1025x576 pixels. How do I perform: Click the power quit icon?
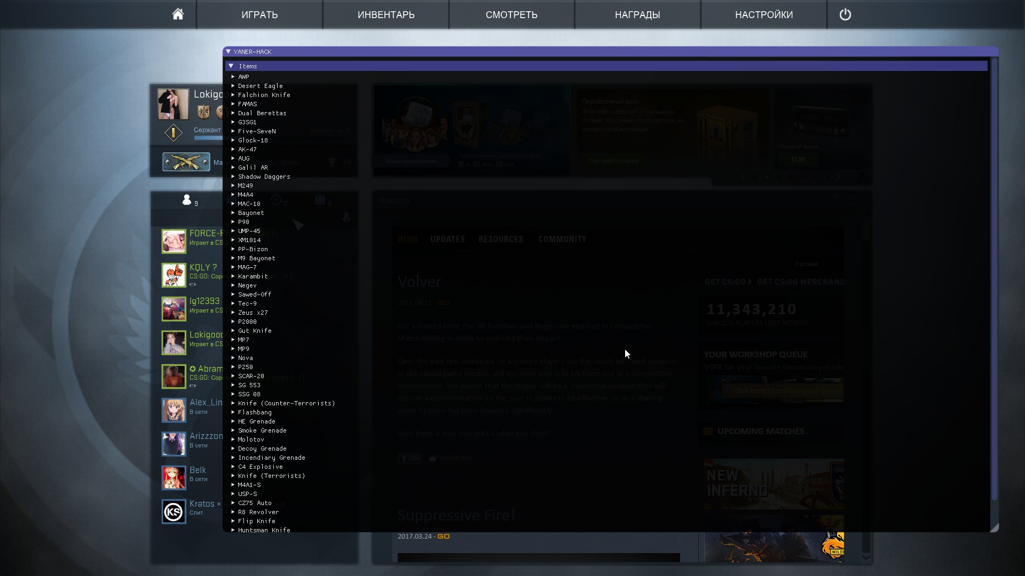point(845,14)
